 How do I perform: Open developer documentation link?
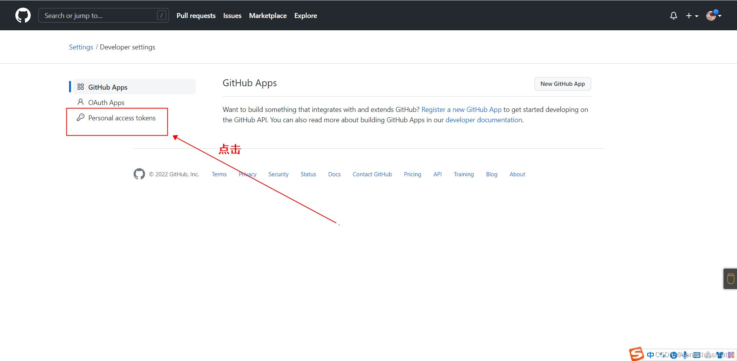[x=484, y=120]
